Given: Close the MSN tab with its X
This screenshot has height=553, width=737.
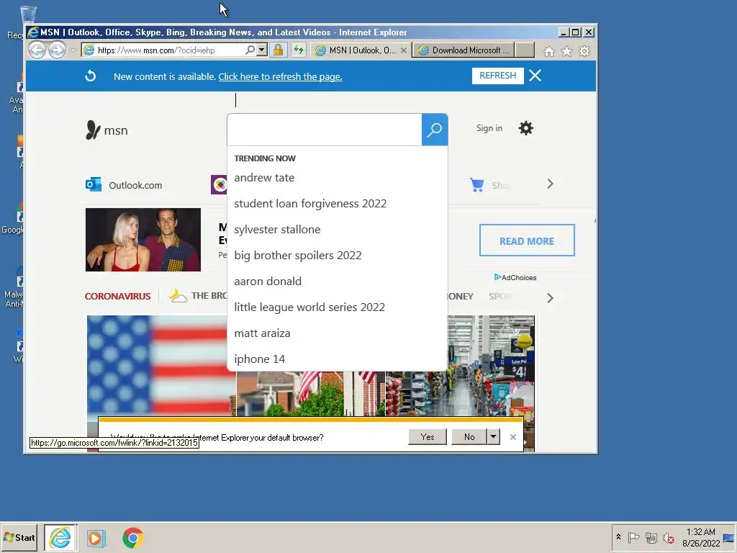Looking at the screenshot, I should coord(403,50).
